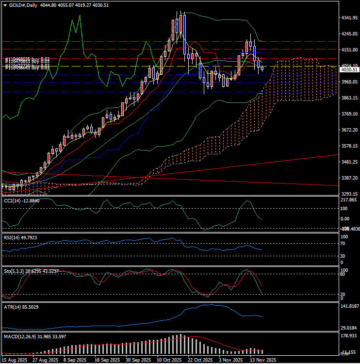360x364 pixels.
Task: Select the 3293.15 price scale value
Action: pyautogui.click(x=349, y=194)
